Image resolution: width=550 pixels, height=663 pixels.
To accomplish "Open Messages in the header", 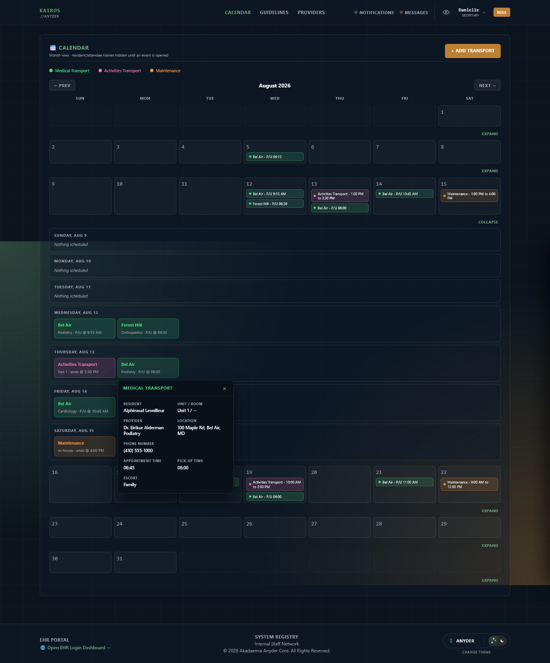I will [414, 13].
